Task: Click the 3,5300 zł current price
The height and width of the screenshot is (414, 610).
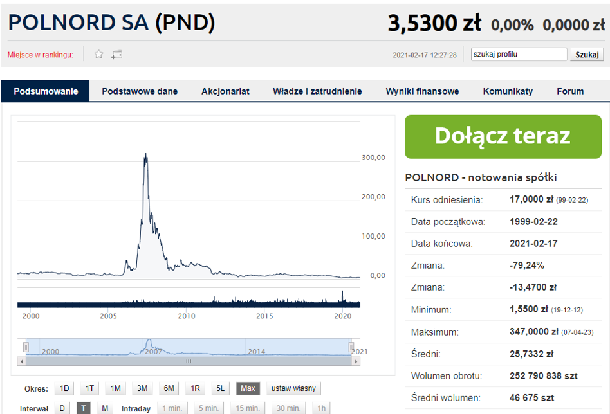Action: 434,23
